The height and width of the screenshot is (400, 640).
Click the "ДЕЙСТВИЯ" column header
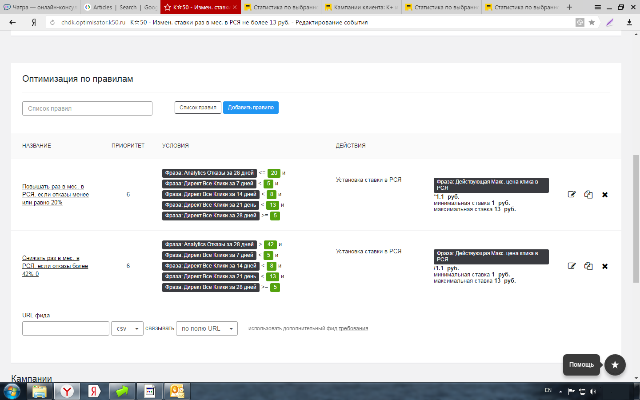(351, 146)
